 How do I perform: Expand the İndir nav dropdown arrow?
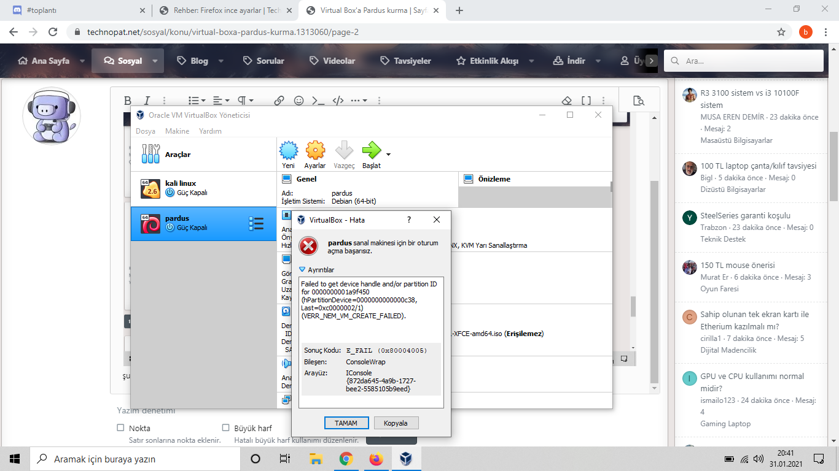(x=598, y=61)
